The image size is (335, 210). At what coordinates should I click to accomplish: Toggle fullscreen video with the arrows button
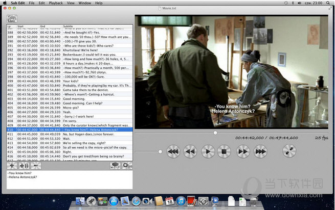[289, 151]
